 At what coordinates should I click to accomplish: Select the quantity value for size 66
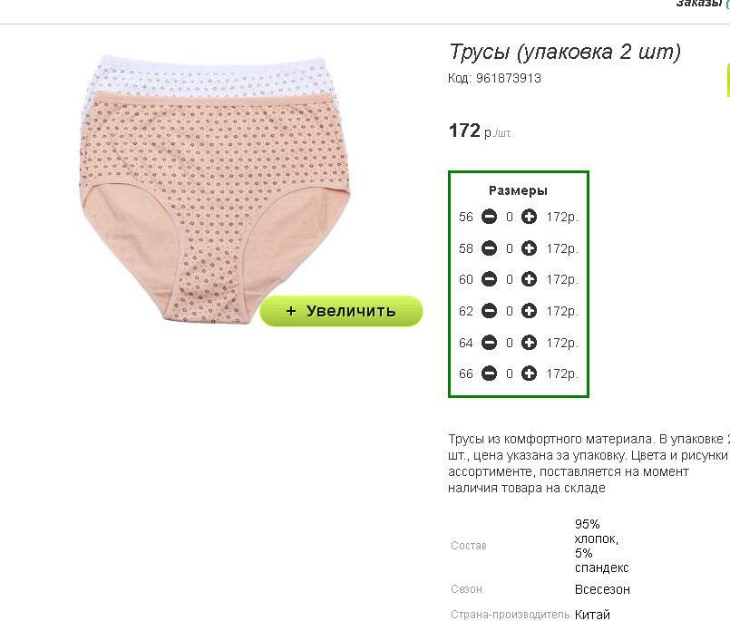tap(510, 374)
